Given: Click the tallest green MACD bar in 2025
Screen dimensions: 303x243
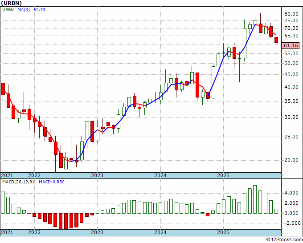Looking at the screenshot, I should pos(255,199).
